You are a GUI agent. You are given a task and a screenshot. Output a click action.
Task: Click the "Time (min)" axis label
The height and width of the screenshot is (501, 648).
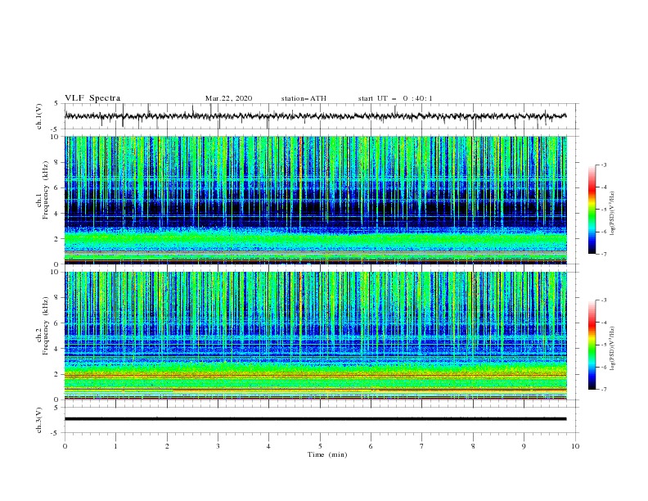click(x=327, y=454)
